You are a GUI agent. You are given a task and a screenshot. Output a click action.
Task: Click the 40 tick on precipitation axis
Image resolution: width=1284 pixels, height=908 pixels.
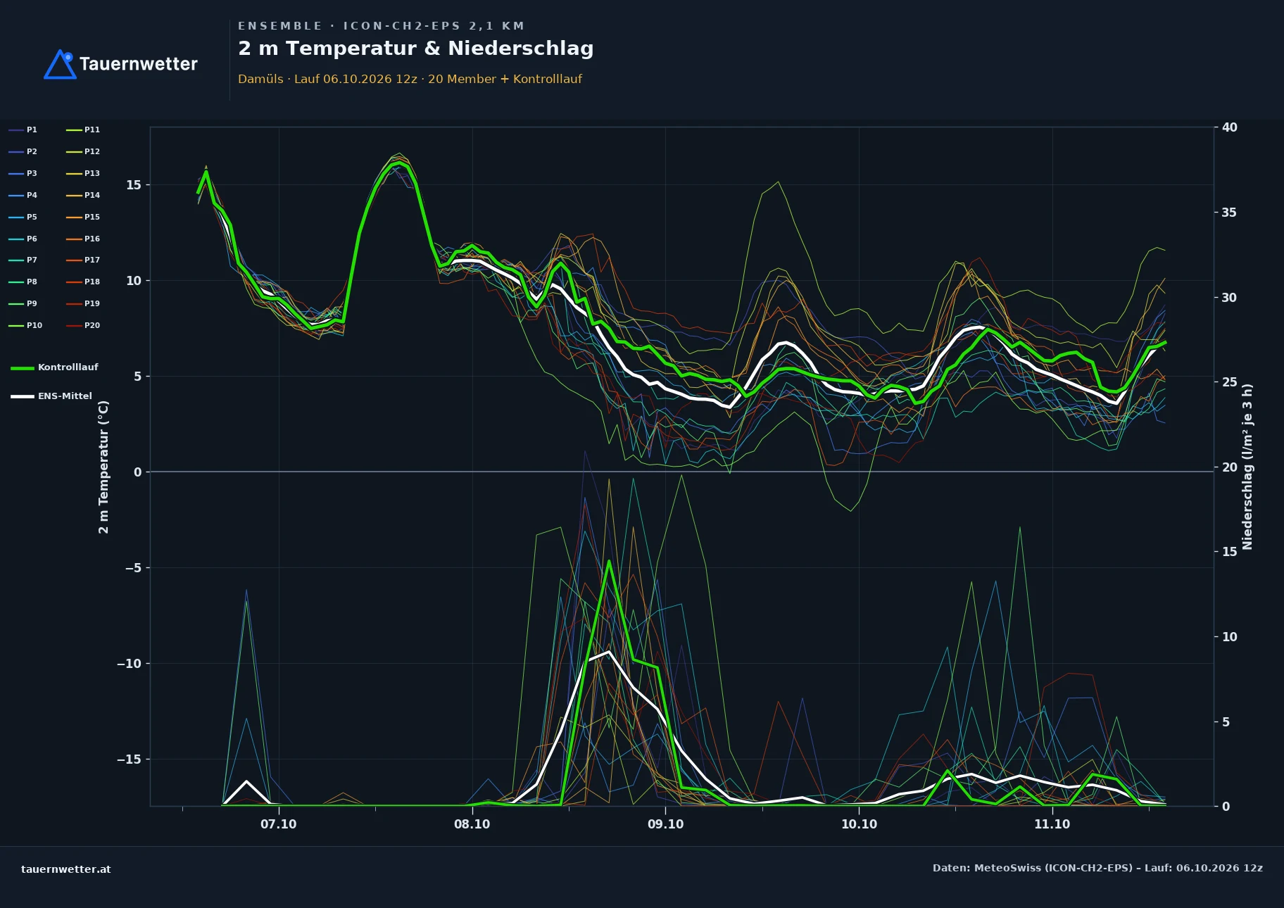(x=1229, y=127)
